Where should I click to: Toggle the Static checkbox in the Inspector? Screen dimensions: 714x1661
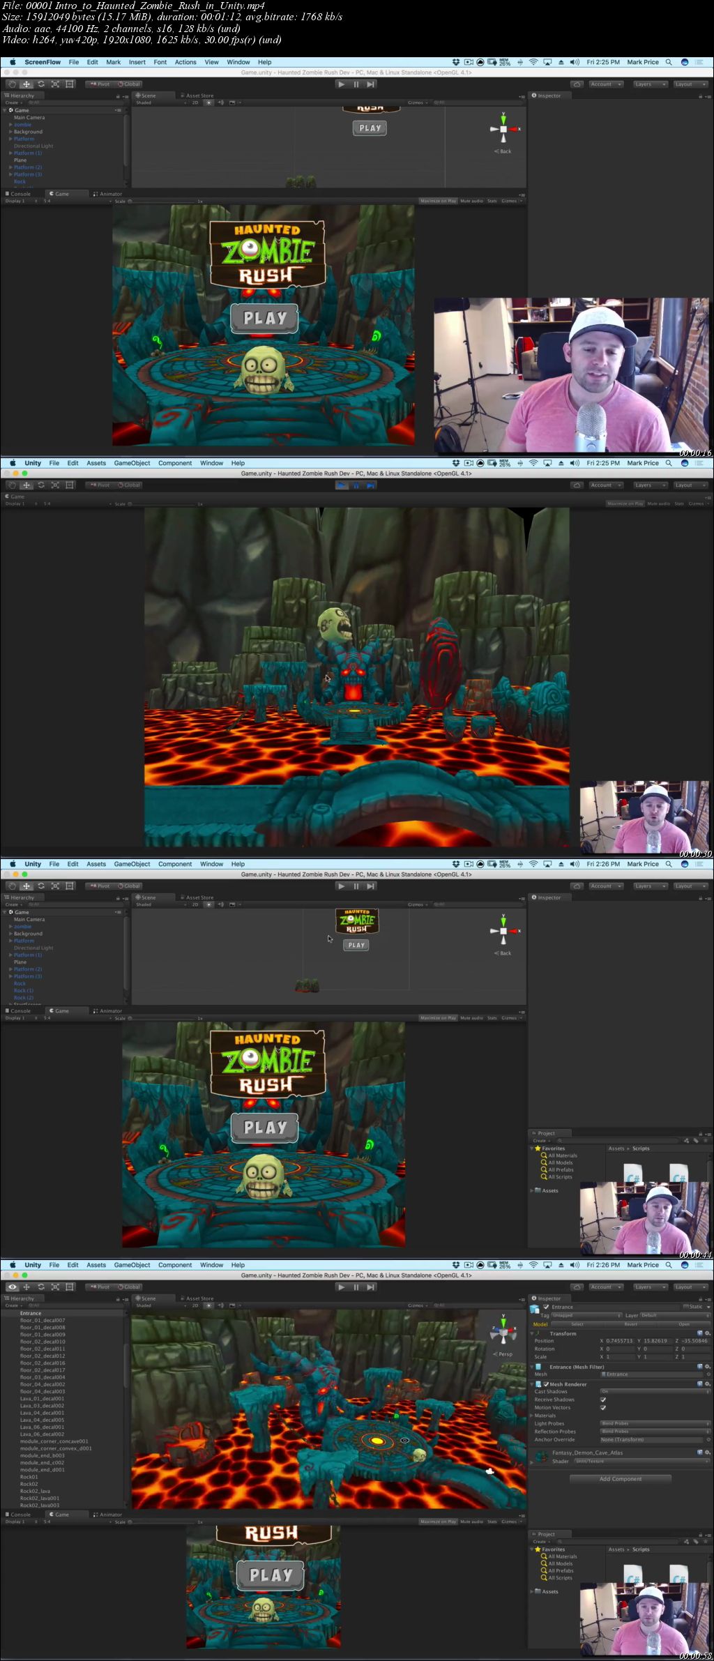tap(685, 1307)
